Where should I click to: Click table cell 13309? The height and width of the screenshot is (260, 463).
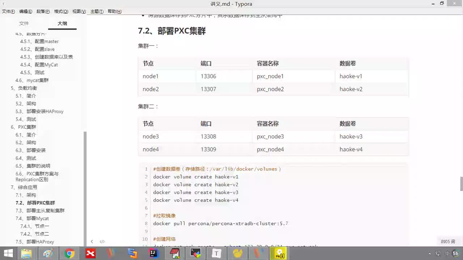point(208,149)
